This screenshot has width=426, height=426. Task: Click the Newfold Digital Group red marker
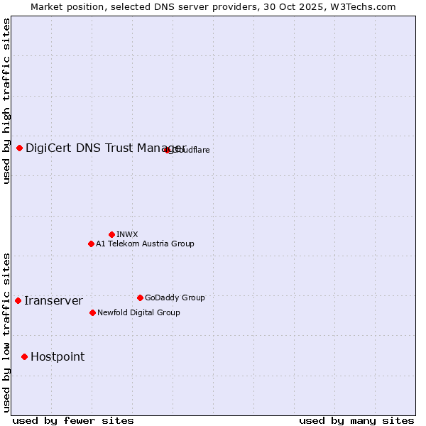tap(92, 312)
